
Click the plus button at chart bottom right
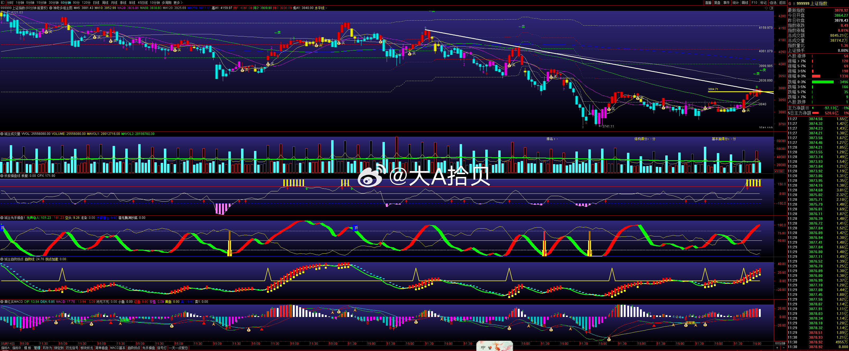point(777,348)
